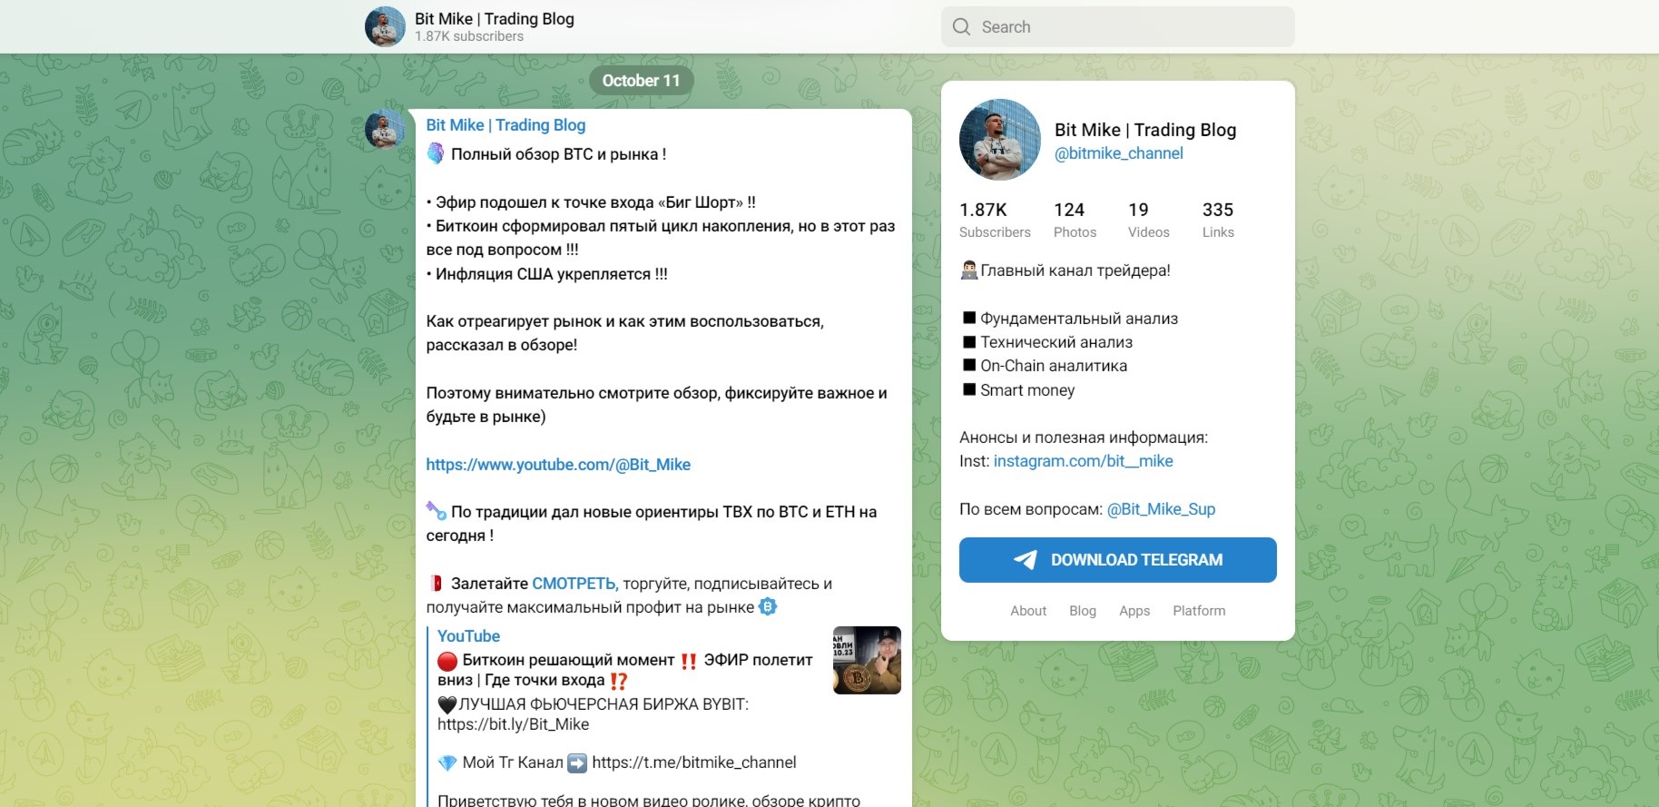1659x807 pixels.
Task: Click the post author avatar beside the message
Action: (x=385, y=129)
